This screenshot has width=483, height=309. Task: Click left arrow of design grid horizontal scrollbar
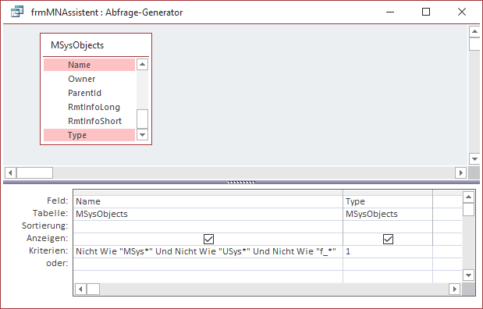pyautogui.click(x=80, y=289)
